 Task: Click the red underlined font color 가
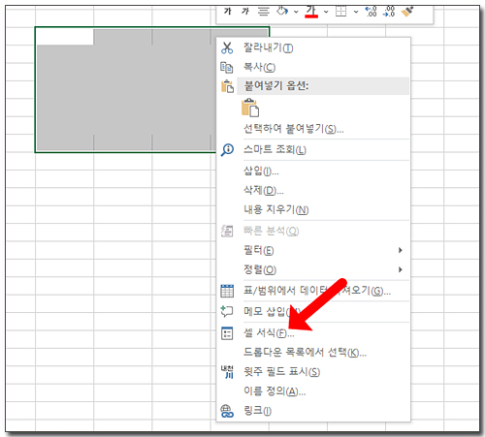pos(311,12)
